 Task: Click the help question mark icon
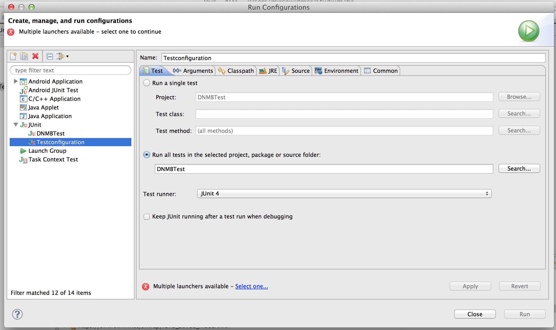point(17,314)
